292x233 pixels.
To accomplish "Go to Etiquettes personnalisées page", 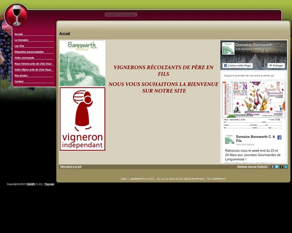I will (29, 52).
